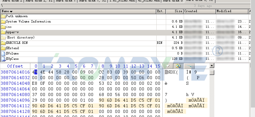255x117 pixels.
Task: Open the dropdown arrow above text column
Action: [x=168, y=66]
